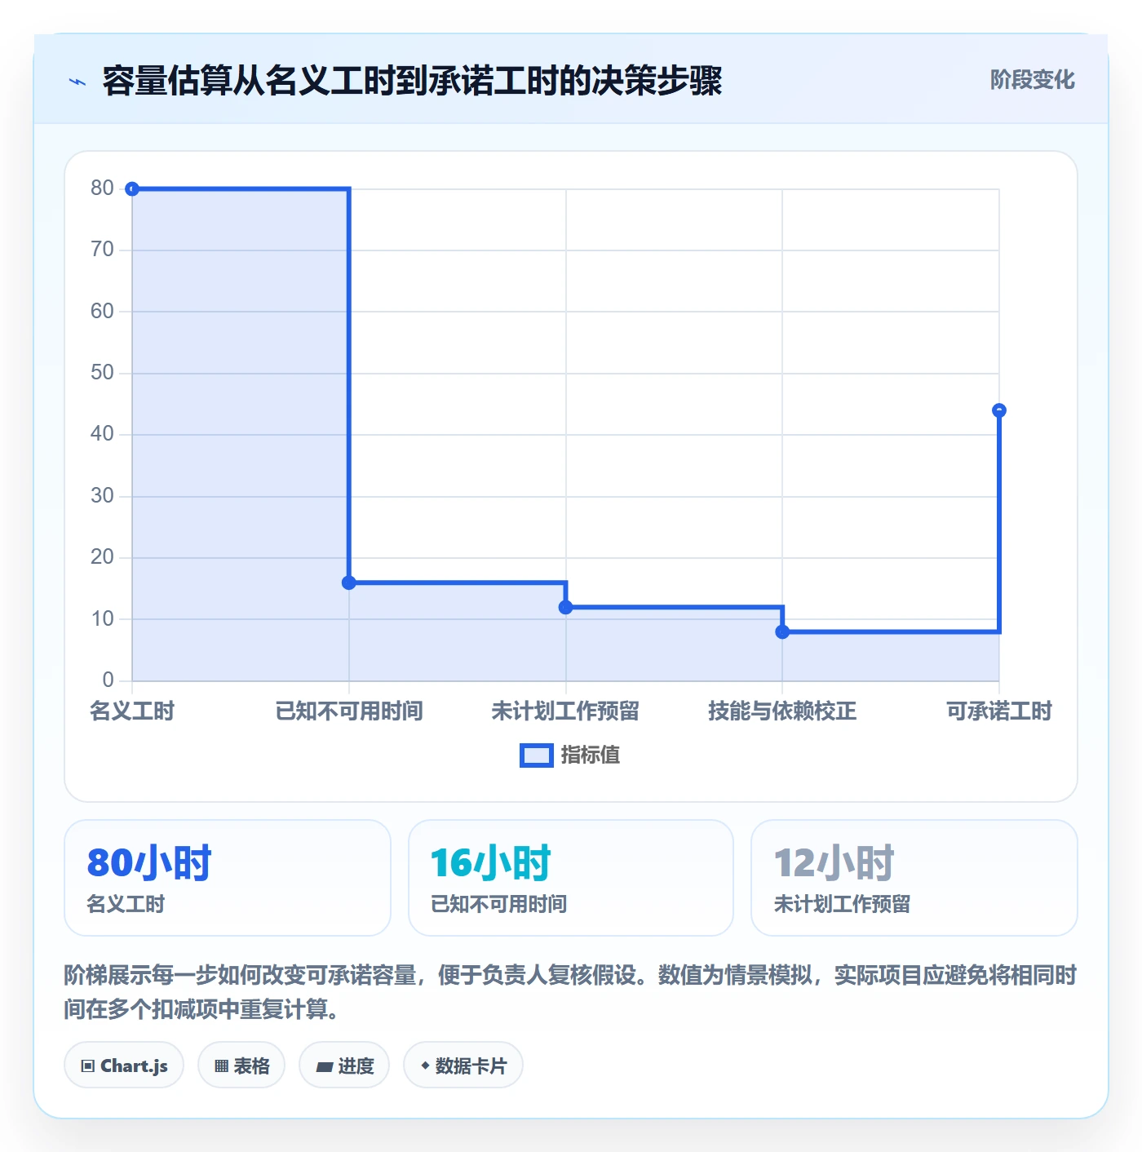Open the 12小时 未计划工作预留 data card
The height and width of the screenshot is (1152, 1142).
(914, 878)
